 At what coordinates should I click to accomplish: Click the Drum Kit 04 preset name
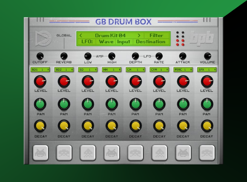click(110, 35)
